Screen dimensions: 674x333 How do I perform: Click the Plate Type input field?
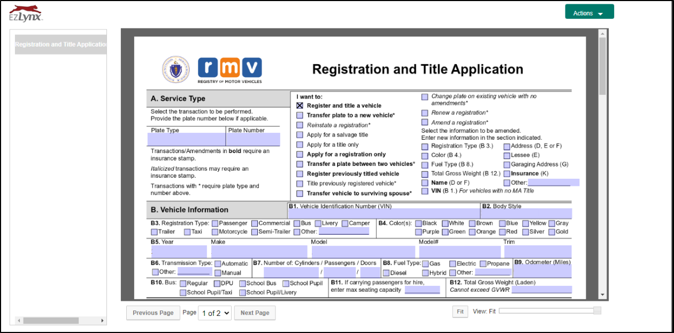186,139
